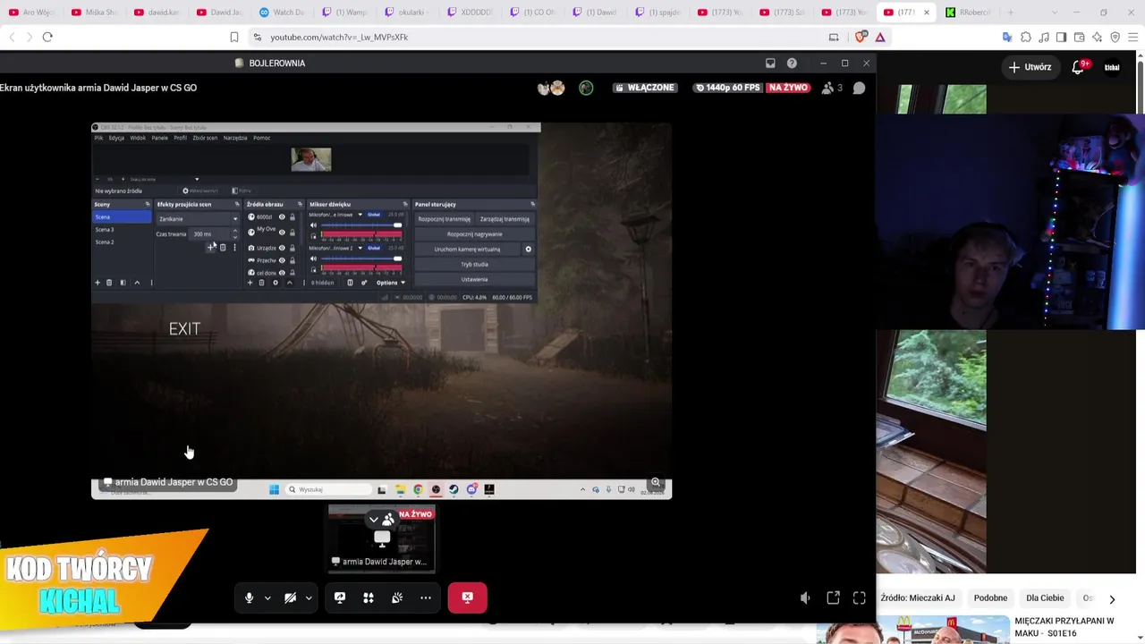Toggle visibility of the Urządze source
1145x644 pixels.
pos(282,248)
